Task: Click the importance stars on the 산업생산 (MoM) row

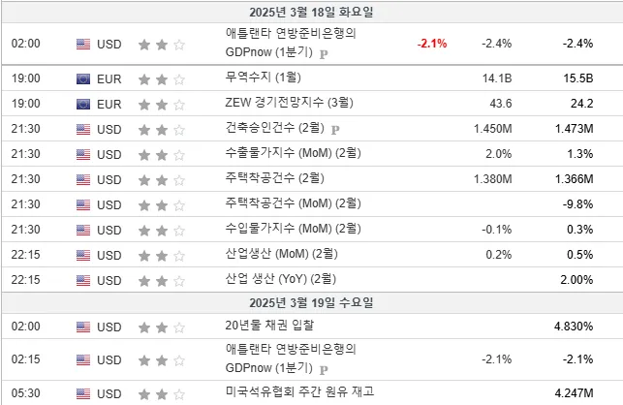Action: (162, 255)
